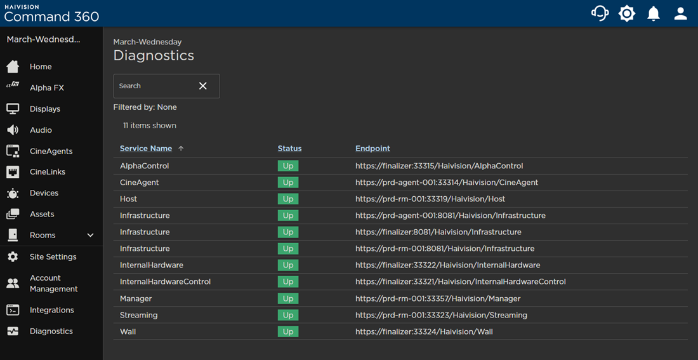Go to Audio page

click(x=41, y=130)
